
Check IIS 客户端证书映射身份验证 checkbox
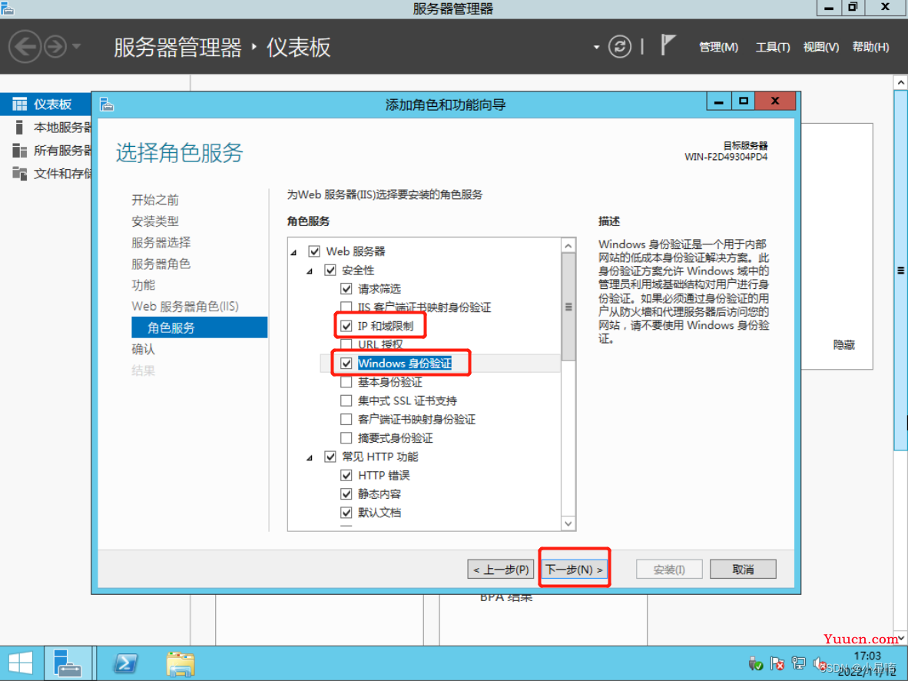pyautogui.click(x=346, y=307)
